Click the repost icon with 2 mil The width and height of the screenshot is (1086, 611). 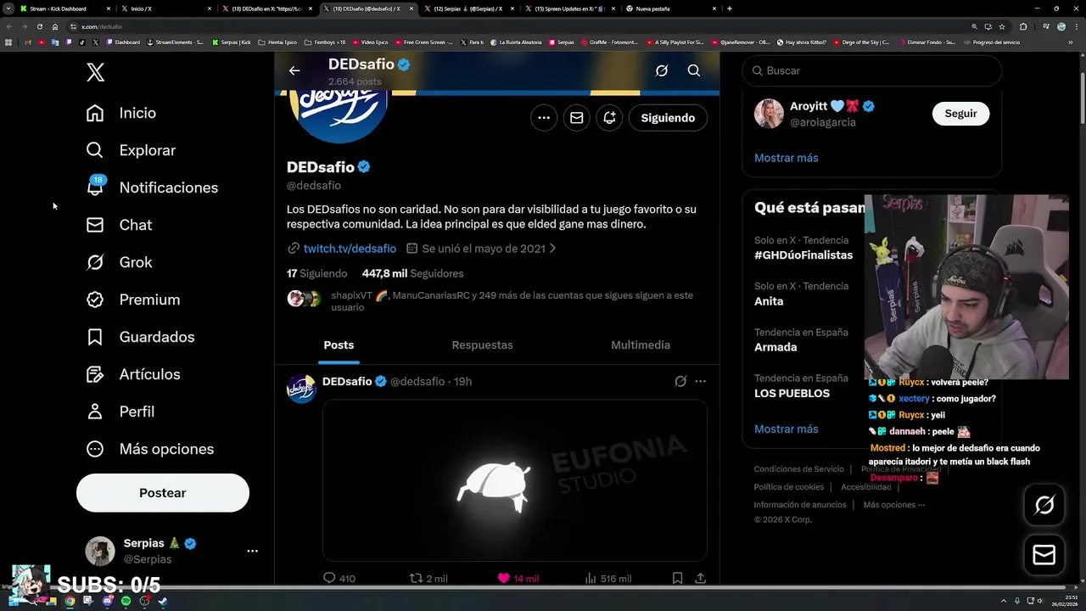[x=416, y=579]
